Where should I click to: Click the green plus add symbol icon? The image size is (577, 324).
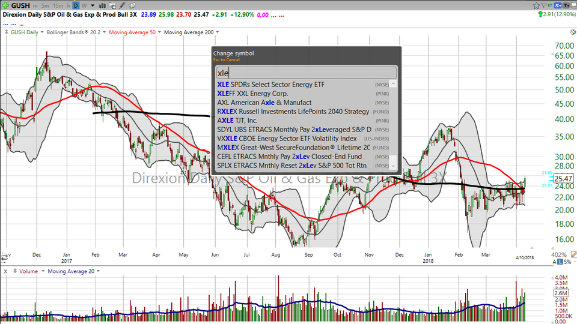coord(5,5)
